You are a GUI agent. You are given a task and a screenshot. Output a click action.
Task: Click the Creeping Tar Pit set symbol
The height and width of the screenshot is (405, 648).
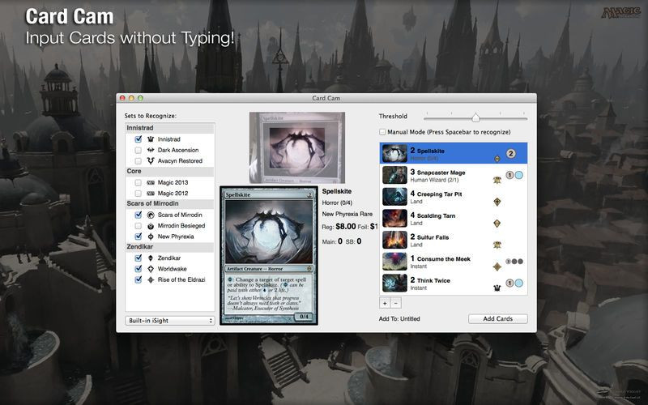click(497, 202)
